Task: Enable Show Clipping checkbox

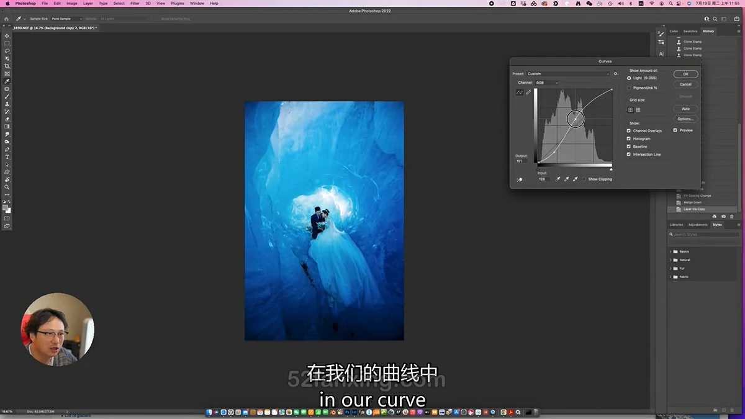Action: click(x=584, y=179)
